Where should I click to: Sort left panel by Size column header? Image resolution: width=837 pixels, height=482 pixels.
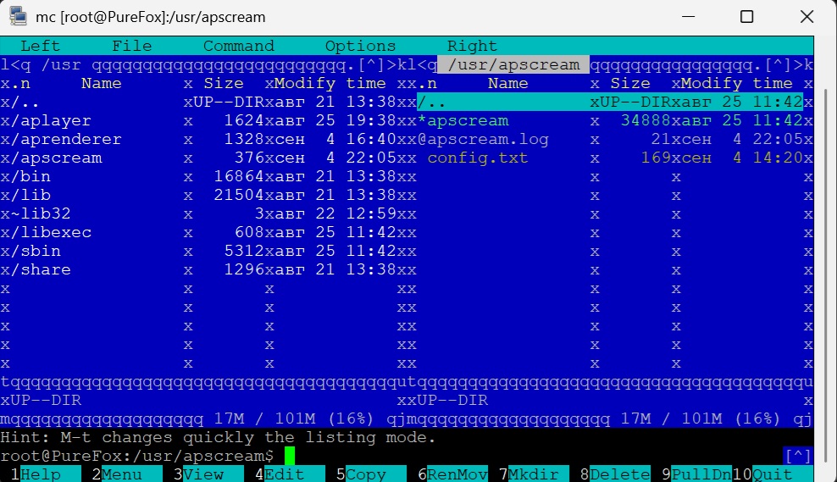tap(223, 83)
